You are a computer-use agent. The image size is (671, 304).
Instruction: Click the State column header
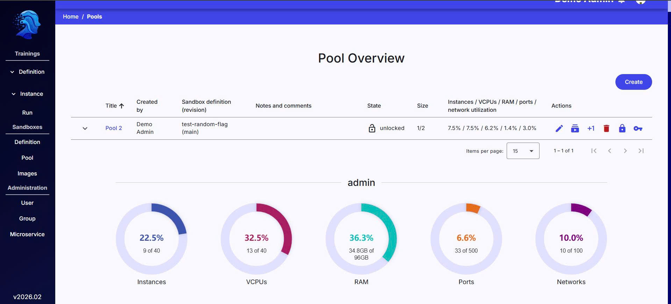pos(374,106)
